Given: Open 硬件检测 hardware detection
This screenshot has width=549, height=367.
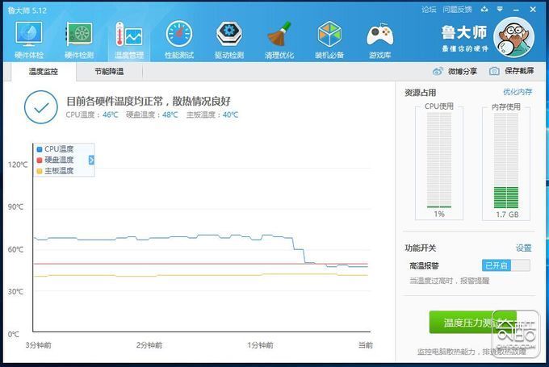Looking at the screenshot, I should [79, 40].
